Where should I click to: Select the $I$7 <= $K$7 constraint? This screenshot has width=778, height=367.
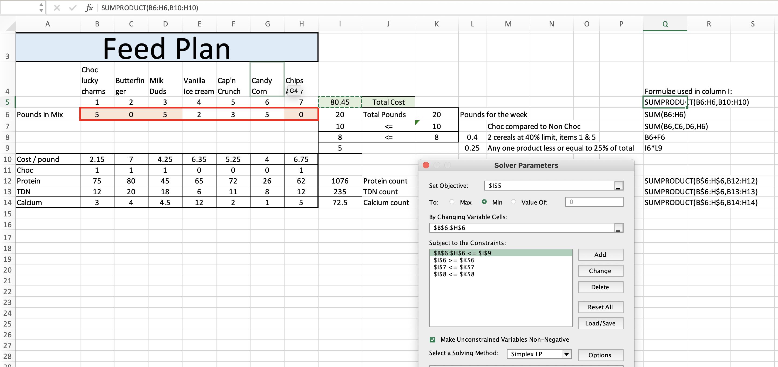(x=454, y=267)
